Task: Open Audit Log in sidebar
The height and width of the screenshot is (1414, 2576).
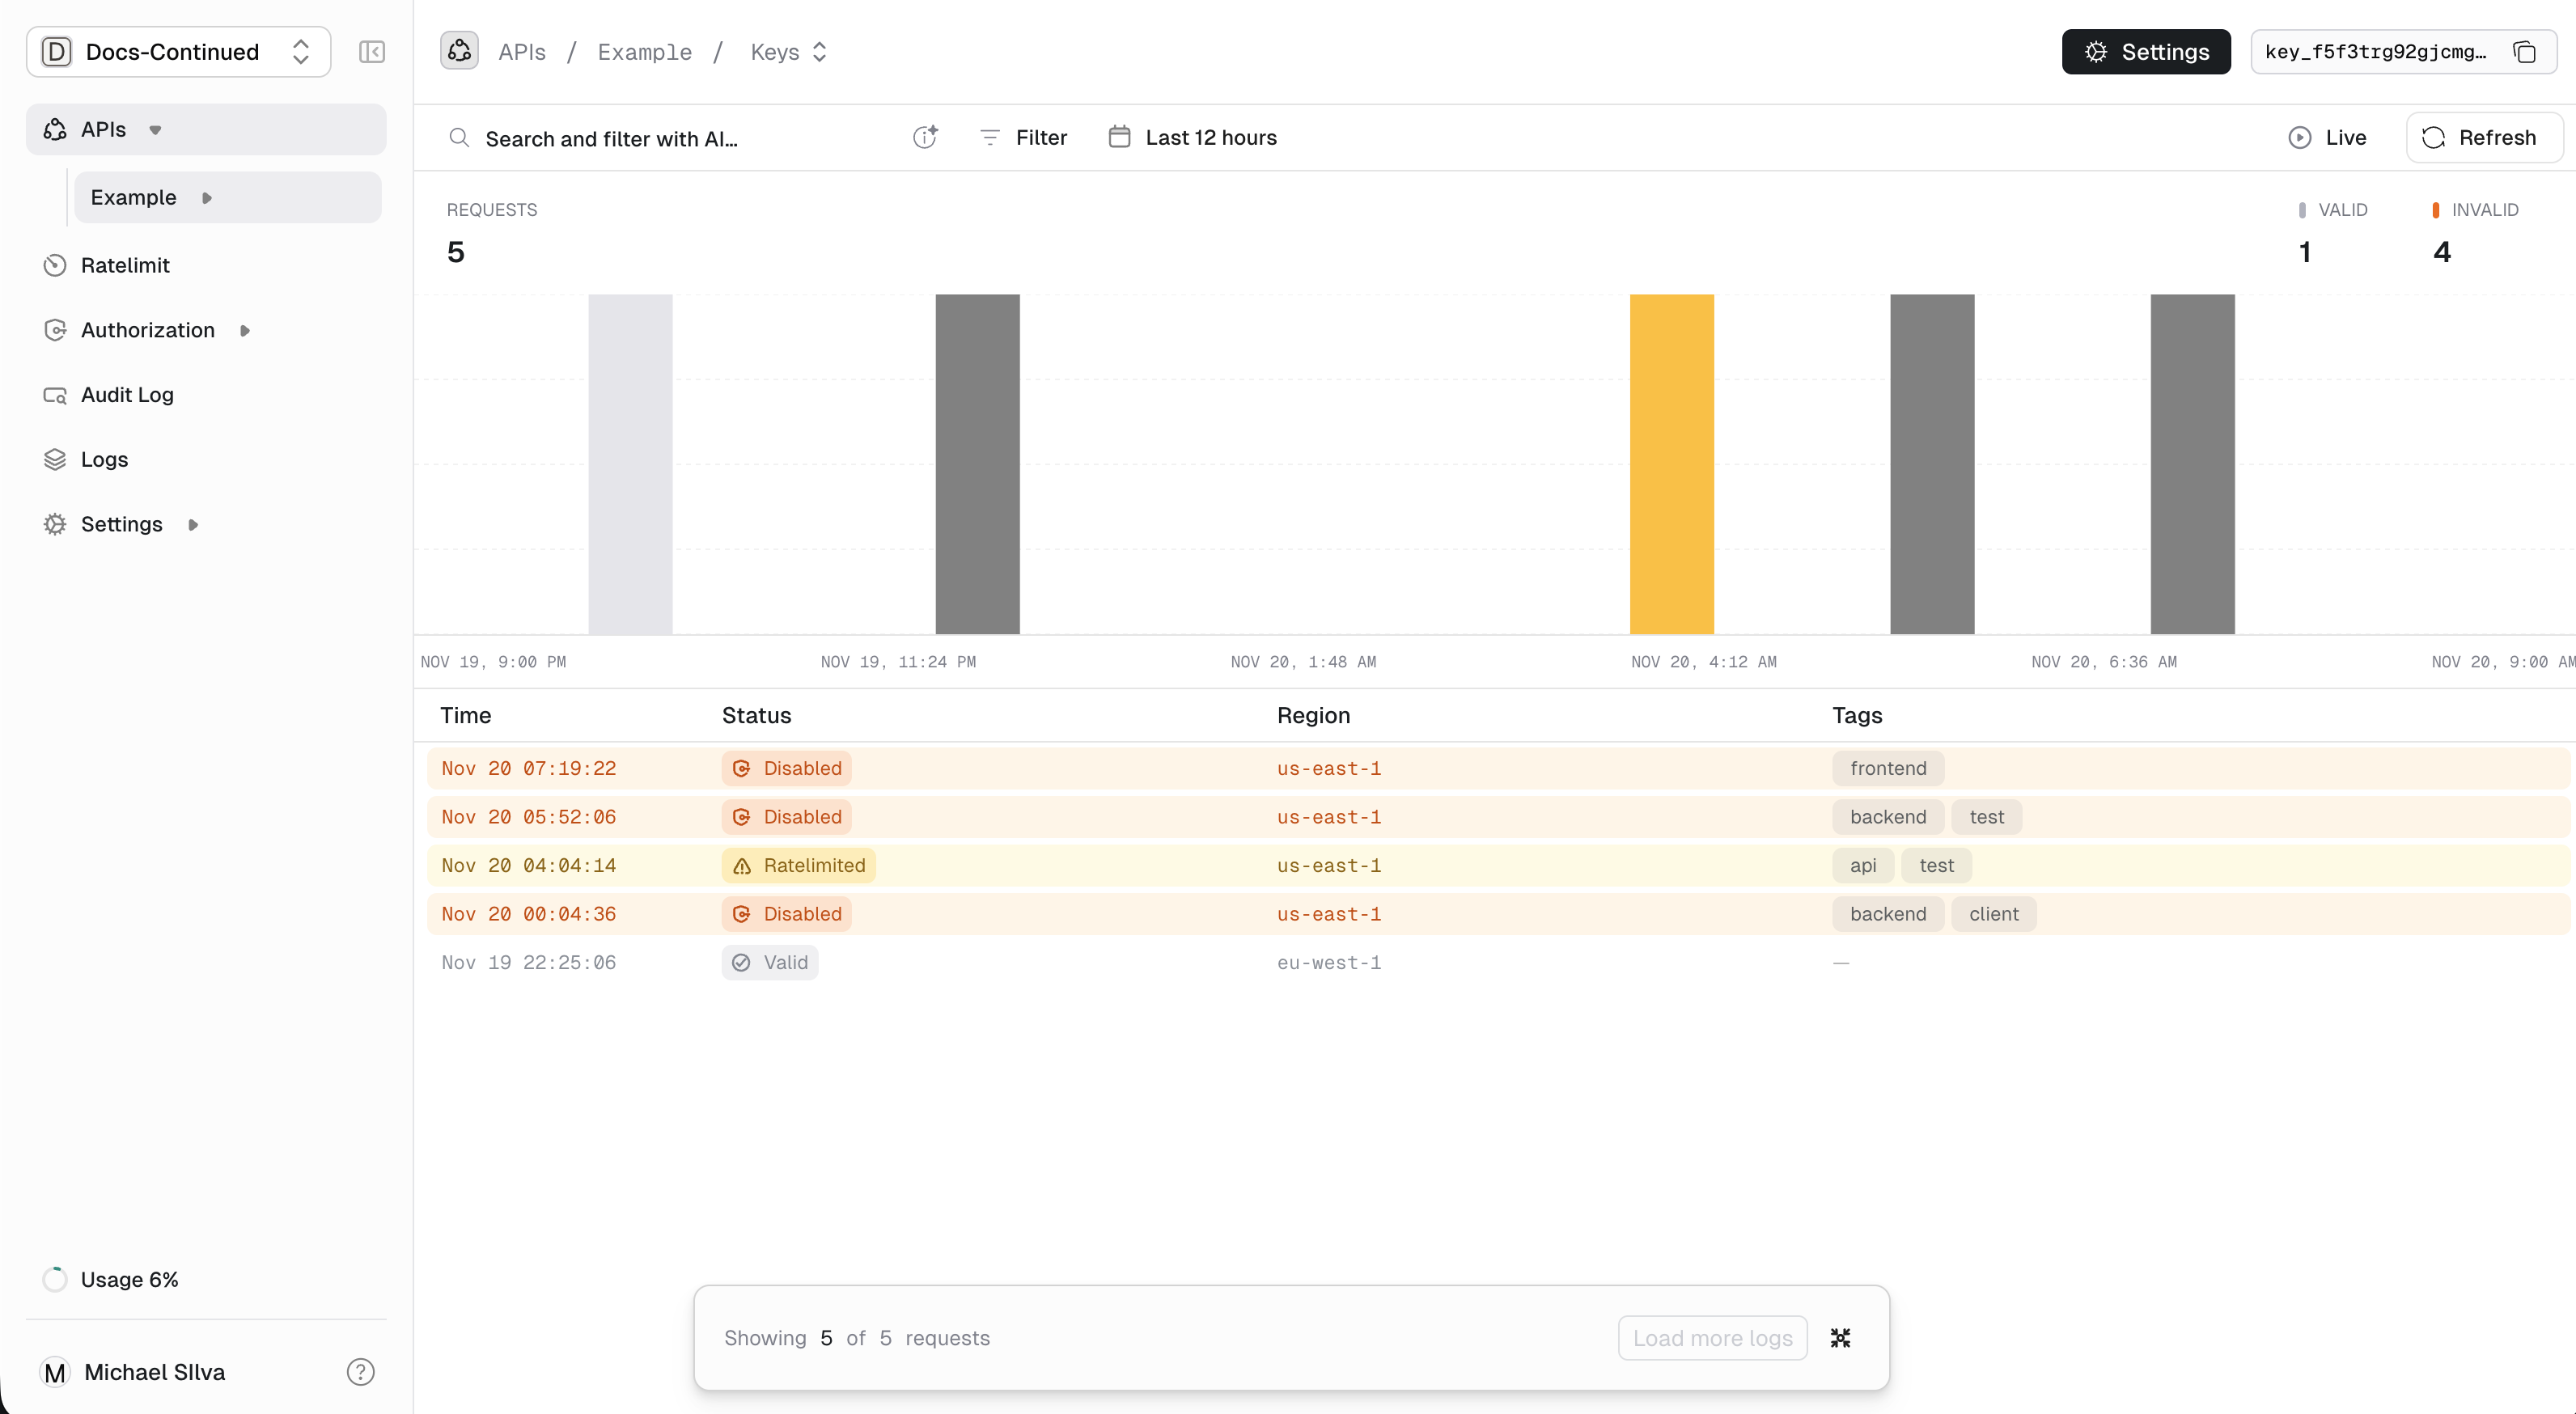Action: point(127,395)
